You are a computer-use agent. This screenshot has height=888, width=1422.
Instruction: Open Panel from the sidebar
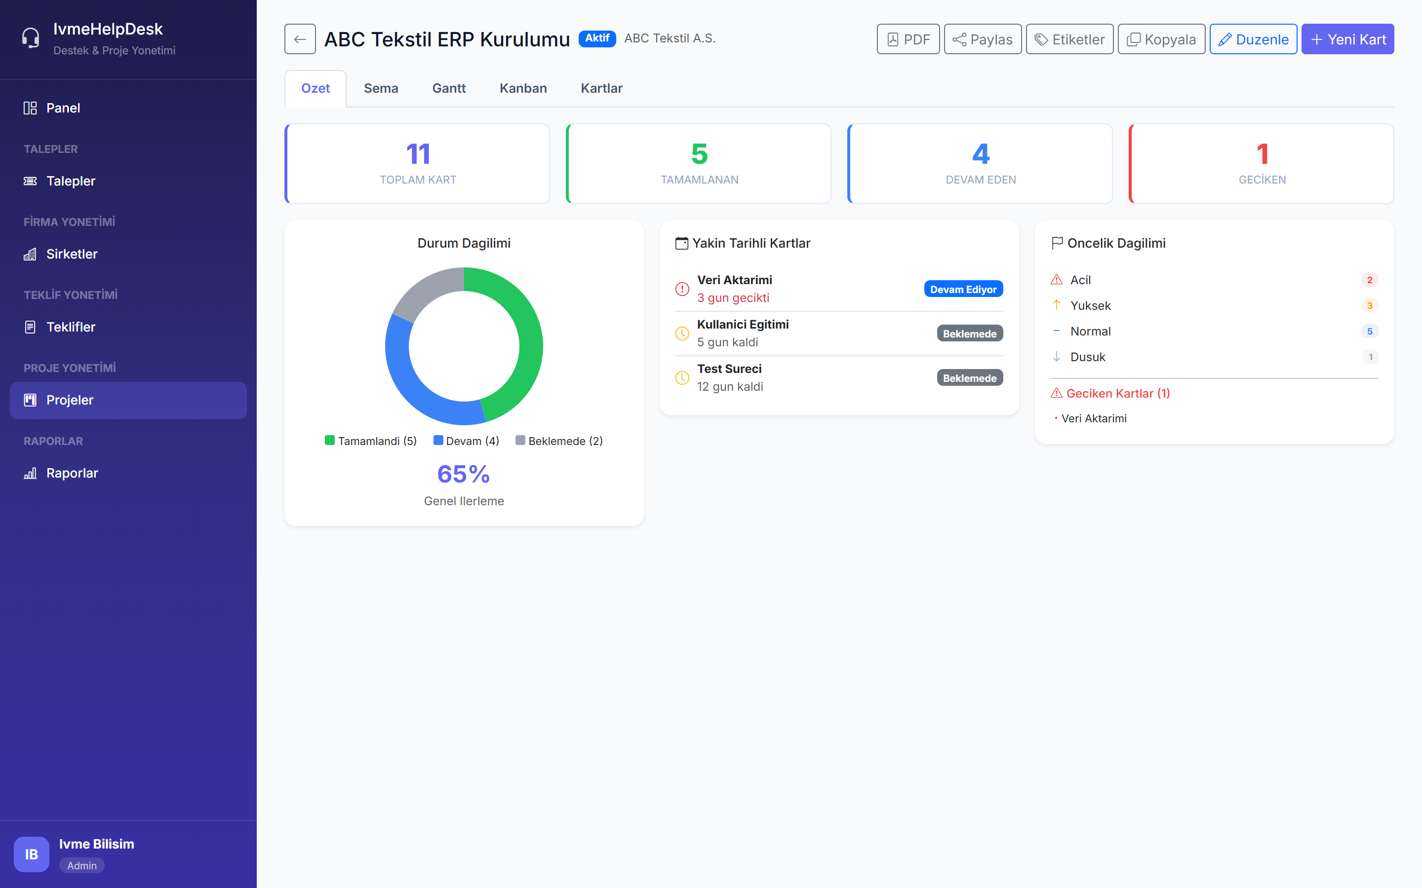pyautogui.click(x=63, y=108)
